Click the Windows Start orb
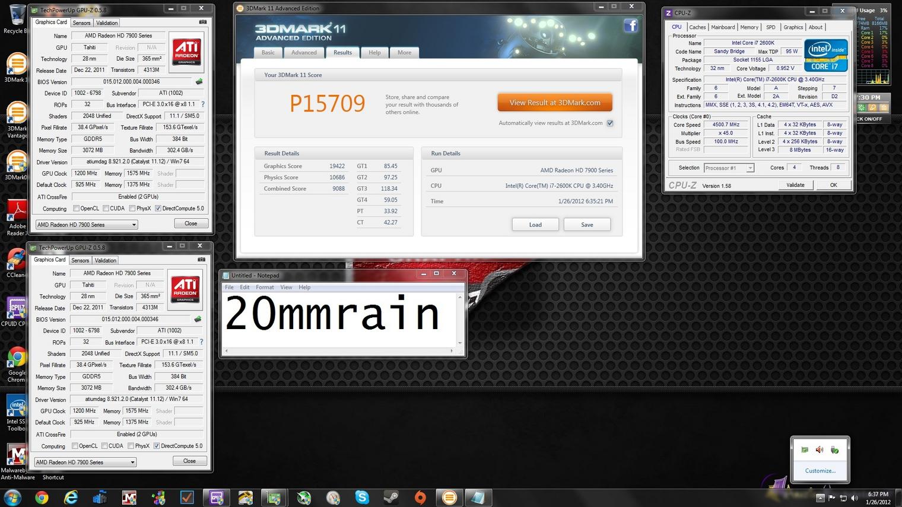The image size is (902, 507). (12, 497)
